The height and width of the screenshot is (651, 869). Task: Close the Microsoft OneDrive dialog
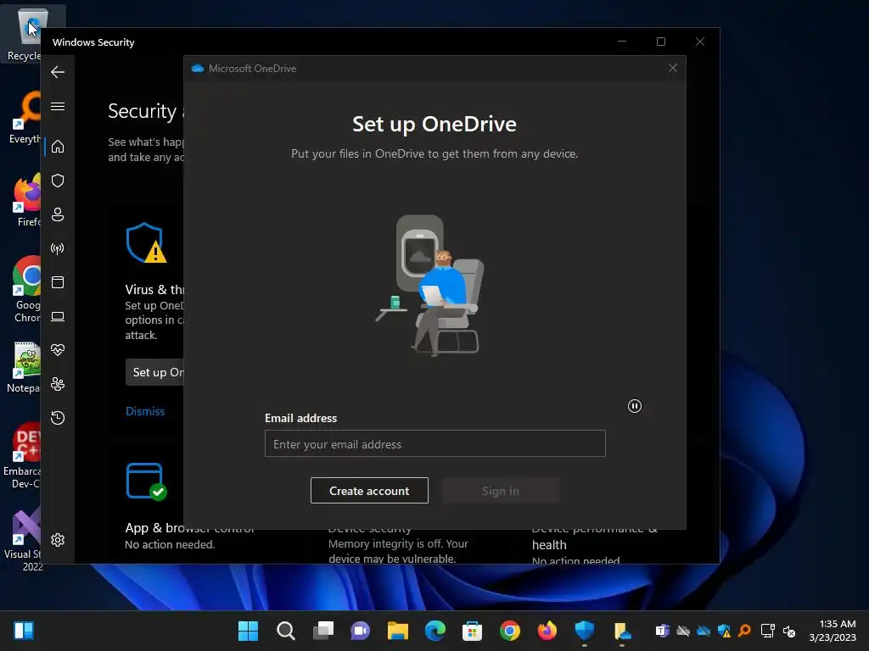point(673,68)
